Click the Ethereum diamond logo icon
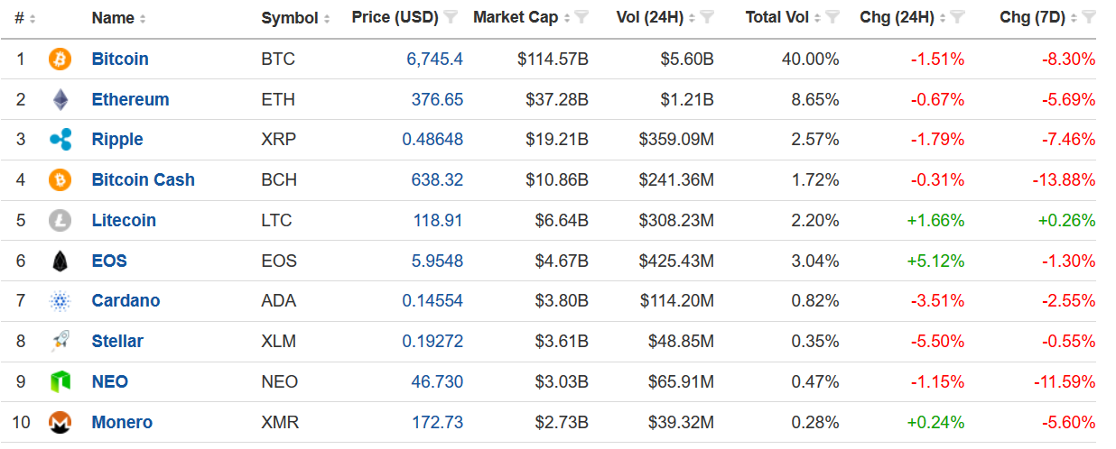 [x=60, y=99]
